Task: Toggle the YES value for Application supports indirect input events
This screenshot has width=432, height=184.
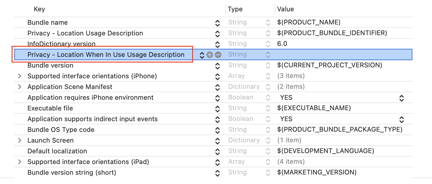Action: pyautogui.click(x=401, y=119)
